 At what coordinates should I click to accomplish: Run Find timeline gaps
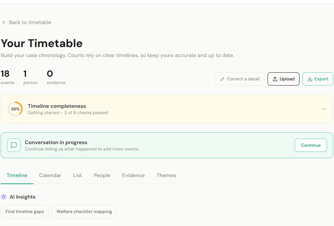[x=24, y=211]
